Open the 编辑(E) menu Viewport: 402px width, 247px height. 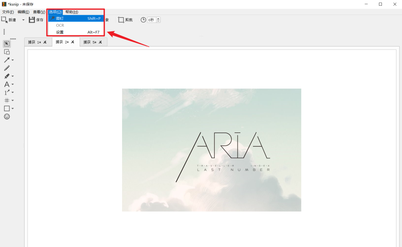(23, 12)
